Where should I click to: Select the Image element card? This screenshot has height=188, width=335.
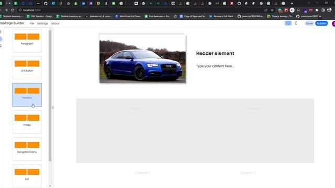click(27, 122)
